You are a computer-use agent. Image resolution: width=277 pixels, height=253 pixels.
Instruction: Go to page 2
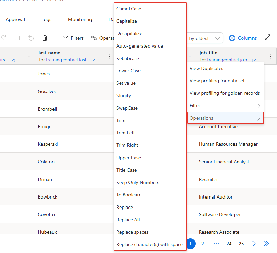pyautogui.click(x=203, y=244)
